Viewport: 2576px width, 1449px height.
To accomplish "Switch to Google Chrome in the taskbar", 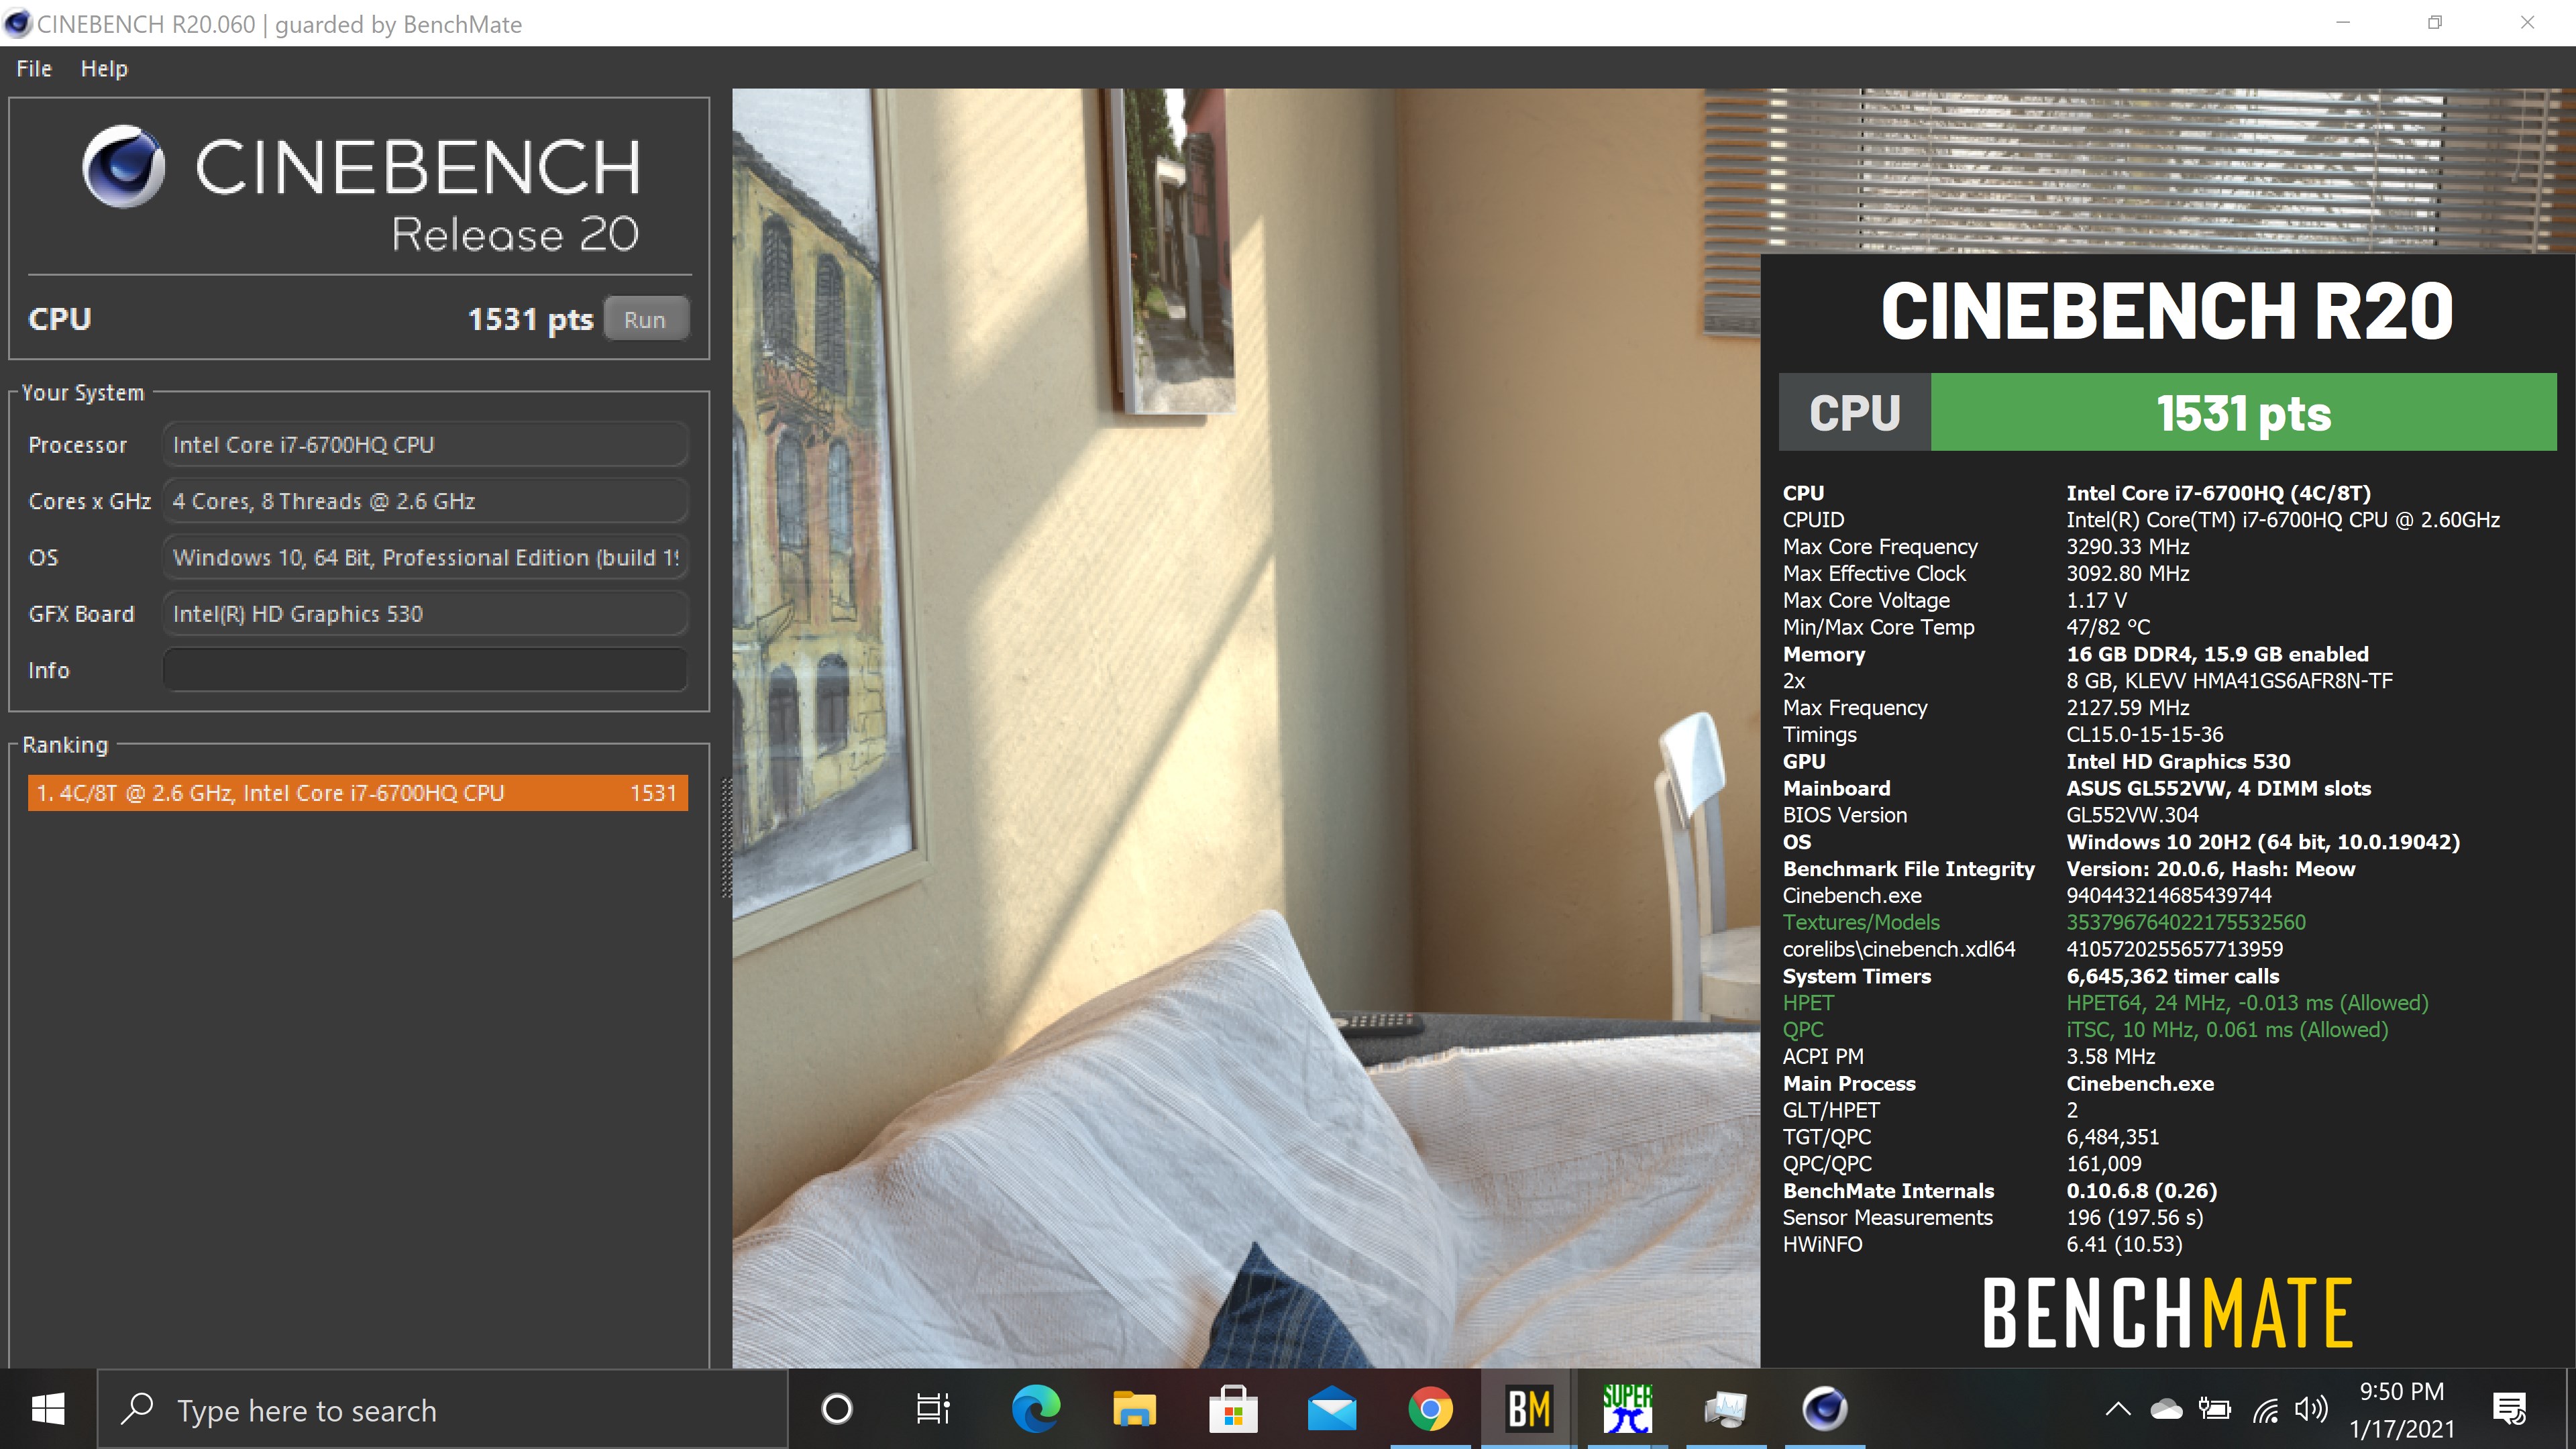I will (x=1430, y=1409).
